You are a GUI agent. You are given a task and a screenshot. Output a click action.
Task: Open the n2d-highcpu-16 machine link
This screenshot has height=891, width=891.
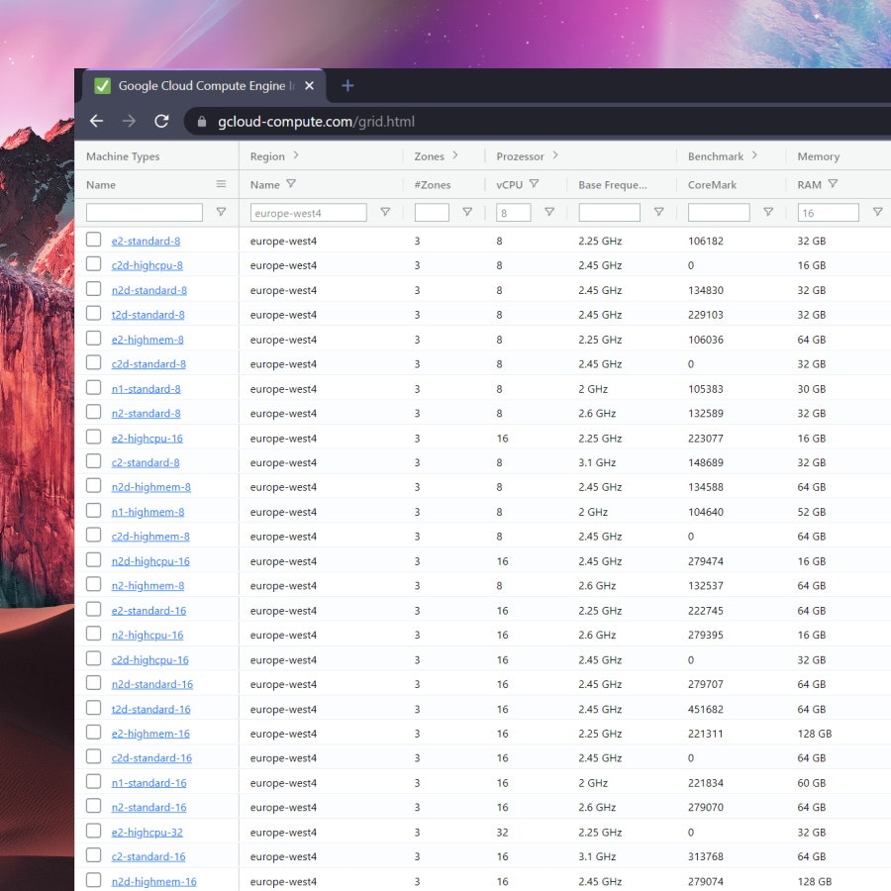pos(150,561)
